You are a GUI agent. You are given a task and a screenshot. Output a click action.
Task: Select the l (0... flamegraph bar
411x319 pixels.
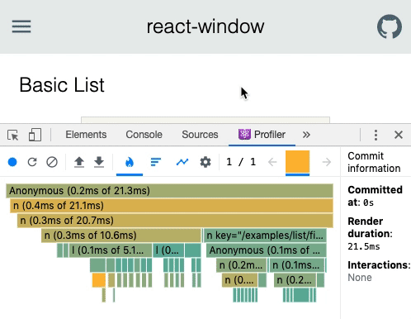coord(168,250)
